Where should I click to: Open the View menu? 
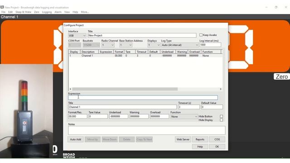click(x=67, y=12)
